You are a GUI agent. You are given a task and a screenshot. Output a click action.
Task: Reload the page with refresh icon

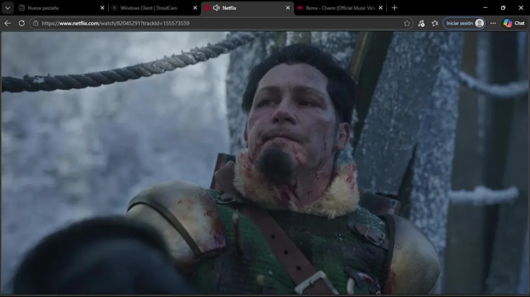click(x=22, y=23)
